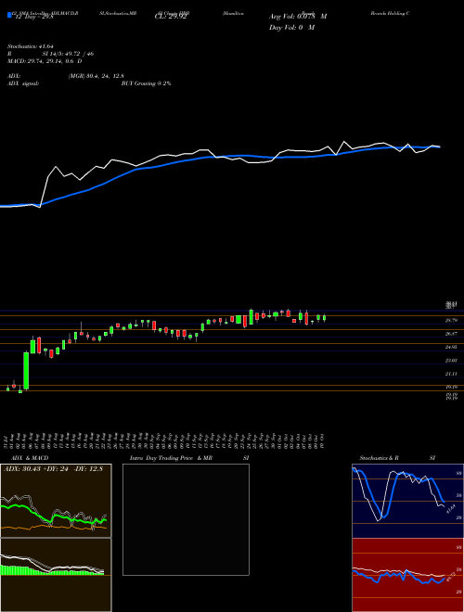Screen dimensions: 464x612
Task: Click the MACD histogram chart thumbnail
Action: coord(56,575)
